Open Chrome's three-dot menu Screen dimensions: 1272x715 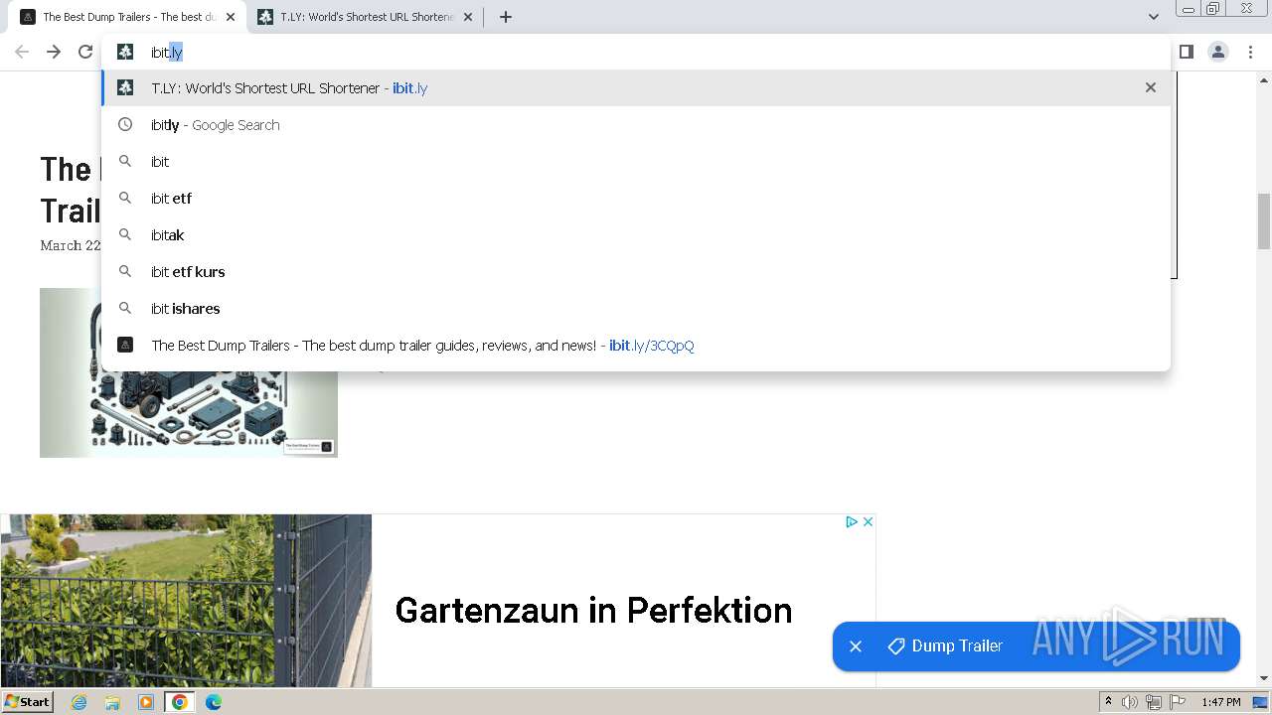1251,52
